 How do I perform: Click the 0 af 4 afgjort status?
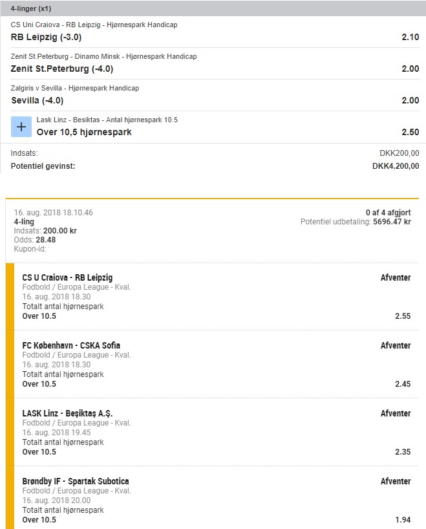pos(388,212)
